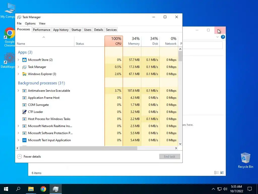Launch Chrome from the taskbar
This screenshot has height=194, width=258.
pyautogui.click(x=43, y=189)
